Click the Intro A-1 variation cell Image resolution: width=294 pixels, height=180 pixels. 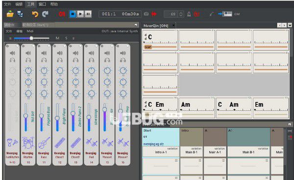[x=161, y=152]
